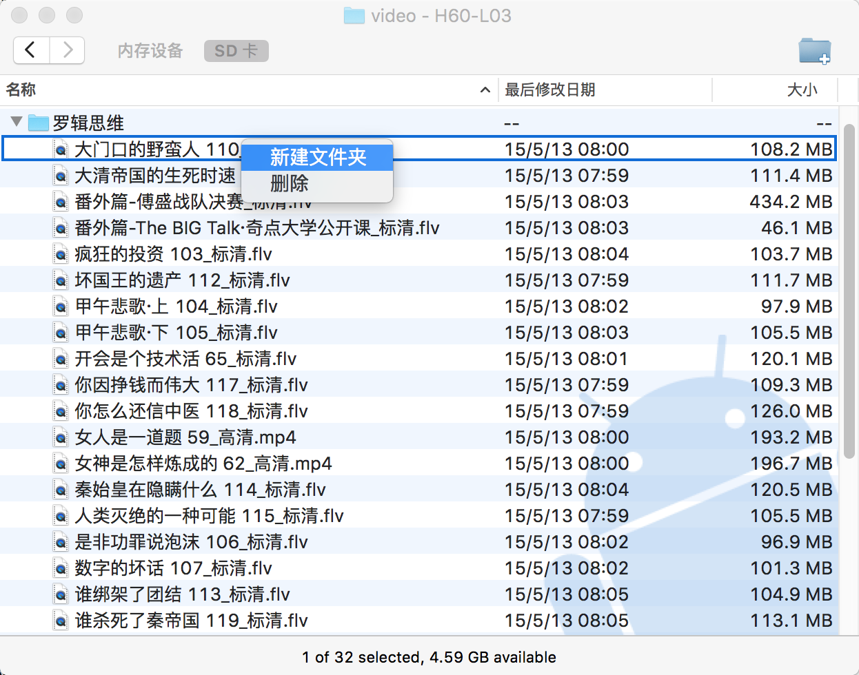Click file icon of 女人是一道题 59
Viewport: 859px width, 675px height.
coord(61,437)
